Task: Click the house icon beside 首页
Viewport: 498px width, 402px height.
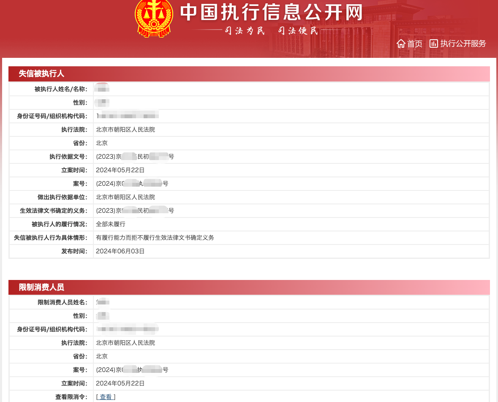Action: [x=401, y=43]
